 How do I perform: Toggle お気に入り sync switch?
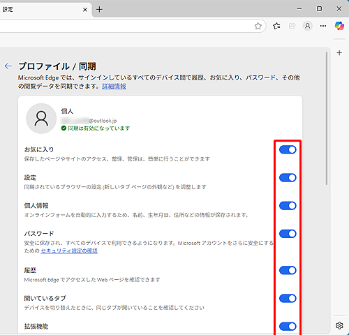[x=288, y=149]
